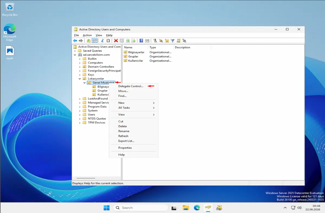Toggle the Show/Hide Console Tree toolbar icon
The width and height of the screenshot is (325, 213).
[95, 41]
